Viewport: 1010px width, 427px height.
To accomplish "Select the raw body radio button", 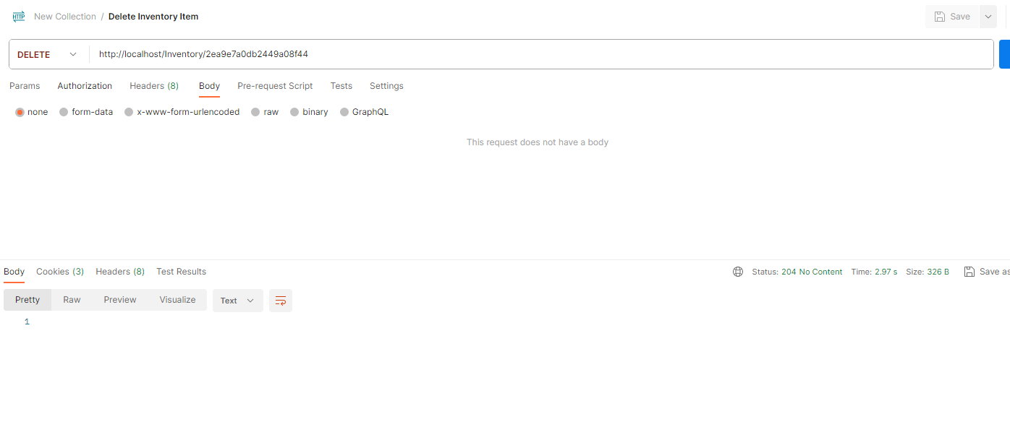I will [x=255, y=112].
